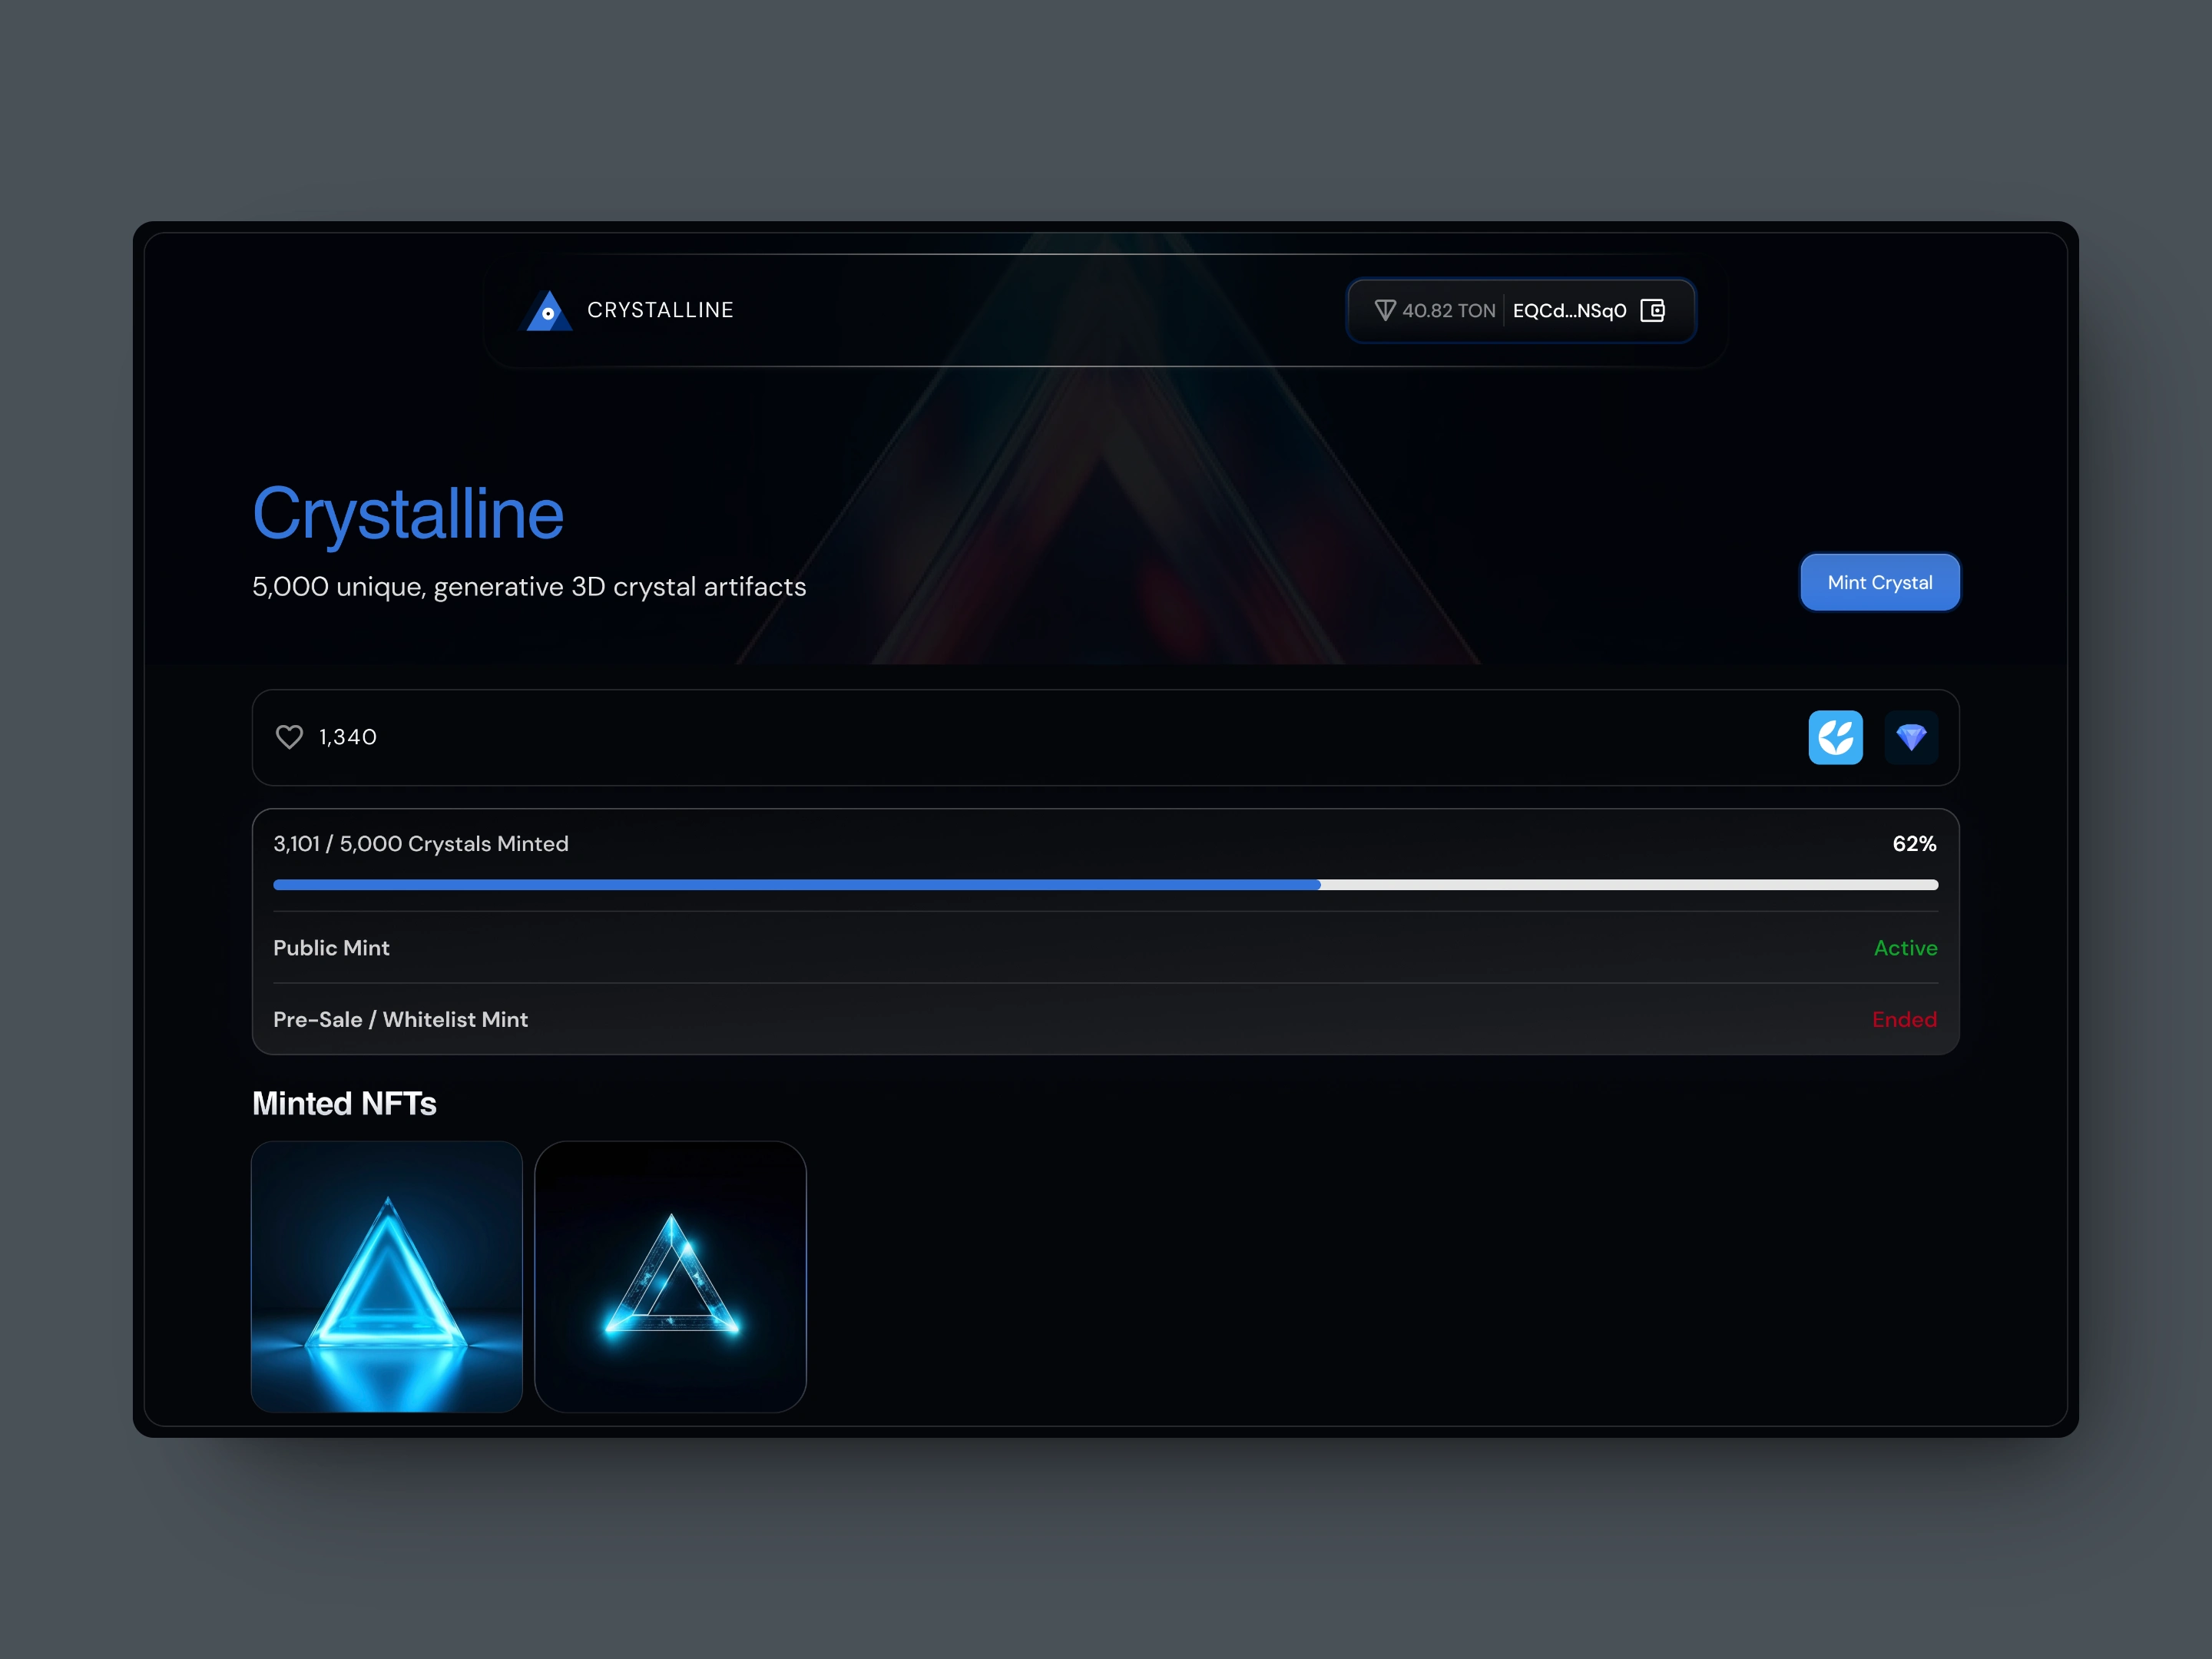The image size is (2212, 1659).
Task: Click the mint progress bar
Action: 1105,885
